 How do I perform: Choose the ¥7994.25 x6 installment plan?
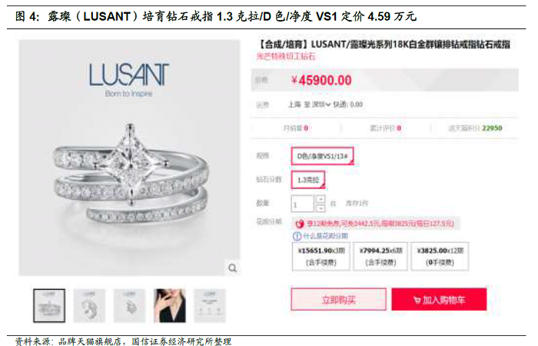pos(380,256)
